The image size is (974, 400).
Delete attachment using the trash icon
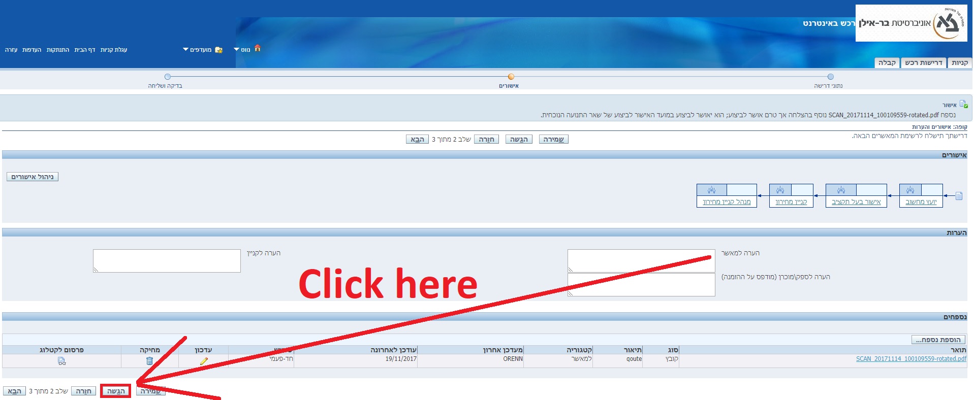149,361
